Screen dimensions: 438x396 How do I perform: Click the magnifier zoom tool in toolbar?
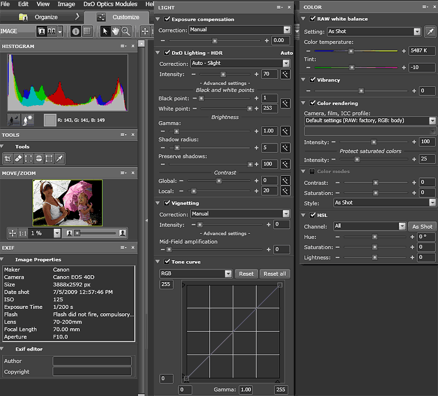[126, 31]
